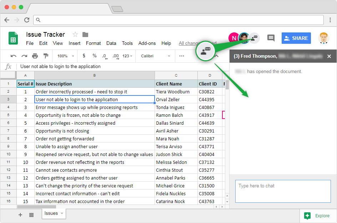Image resolution: width=337 pixels, height=223 pixels.
Task: Open the chat with collaborators icon
Action: point(253,38)
